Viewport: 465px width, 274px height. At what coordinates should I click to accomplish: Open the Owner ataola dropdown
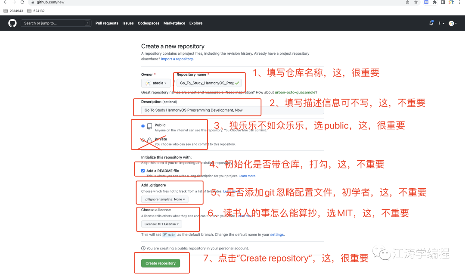pyautogui.click(x=156, y=83)
